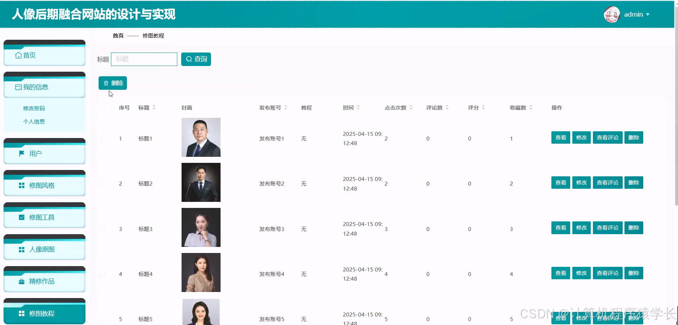678x325 pixels.
Task: Click the 用户 flag icon in sidebar
Action: [x=21, y=153]
